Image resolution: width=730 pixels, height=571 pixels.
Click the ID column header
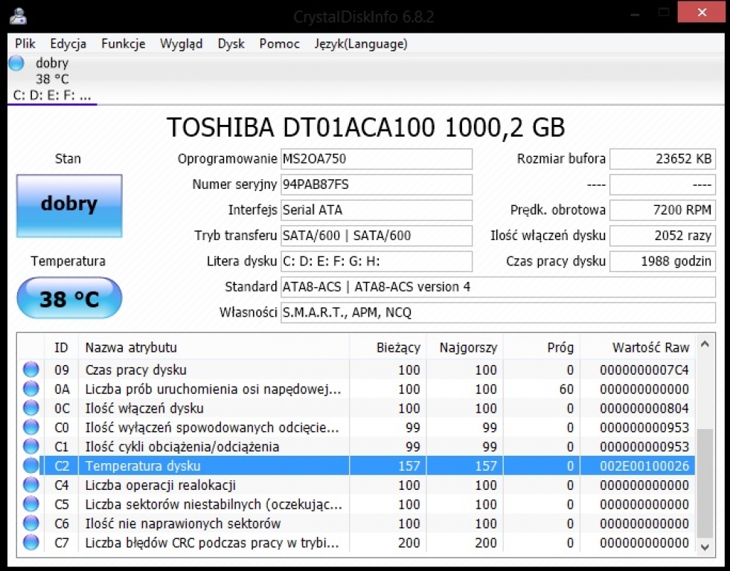[x=61, y=347]
